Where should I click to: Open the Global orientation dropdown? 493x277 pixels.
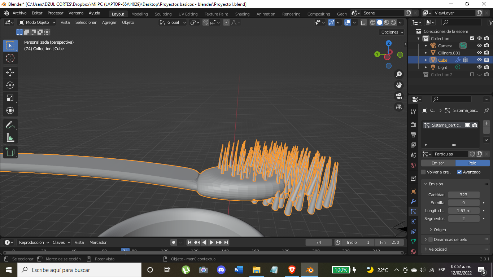173,22
